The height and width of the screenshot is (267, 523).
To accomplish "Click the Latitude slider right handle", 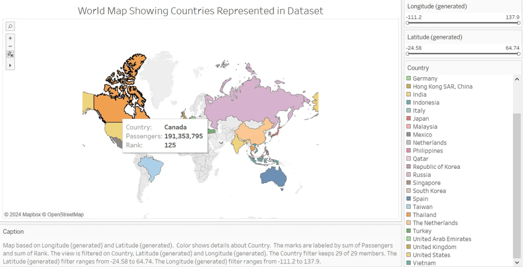I will tap(518, 54).
